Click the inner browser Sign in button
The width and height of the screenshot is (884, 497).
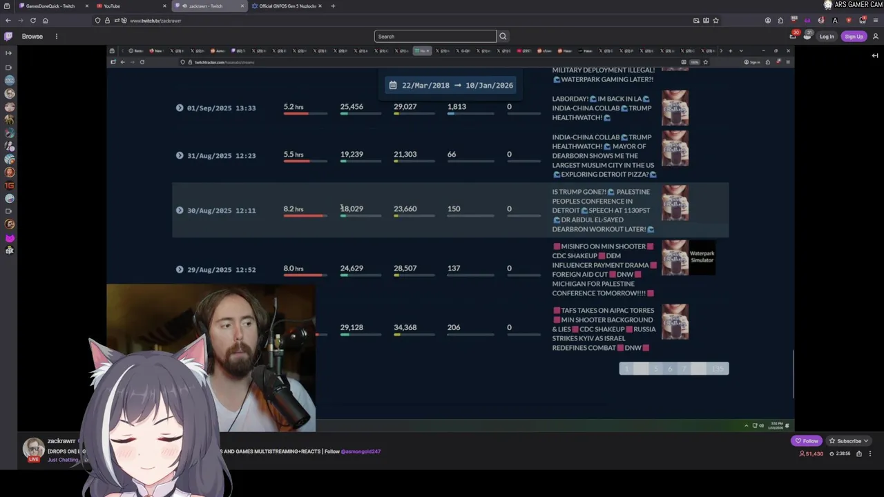click(x=753, y=62)
